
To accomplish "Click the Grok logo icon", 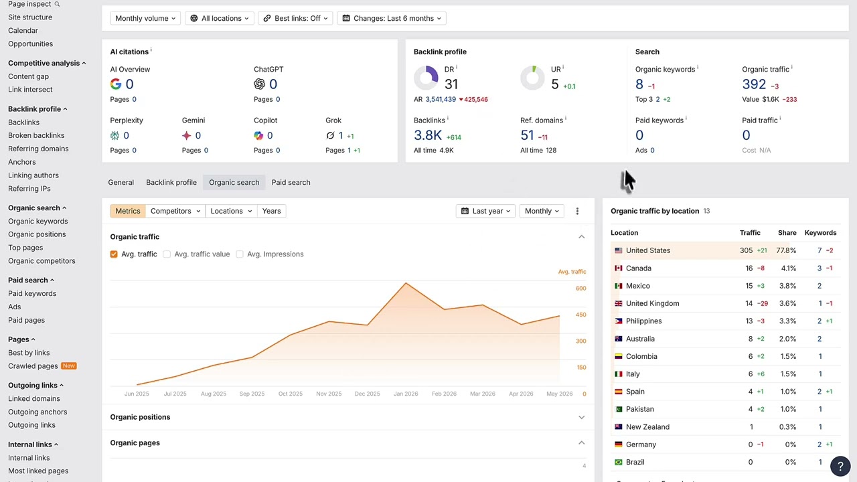I will pyautogui.click(x=330, y=135).
